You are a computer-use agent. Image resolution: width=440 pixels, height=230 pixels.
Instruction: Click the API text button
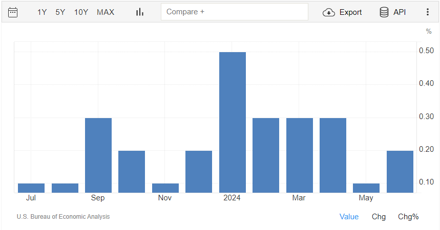(400, 12)
